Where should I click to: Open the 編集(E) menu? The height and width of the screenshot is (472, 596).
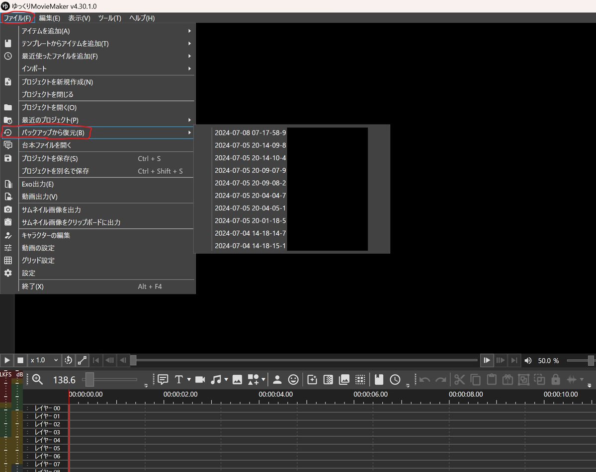pyautogui.click(x=49, y=18)
